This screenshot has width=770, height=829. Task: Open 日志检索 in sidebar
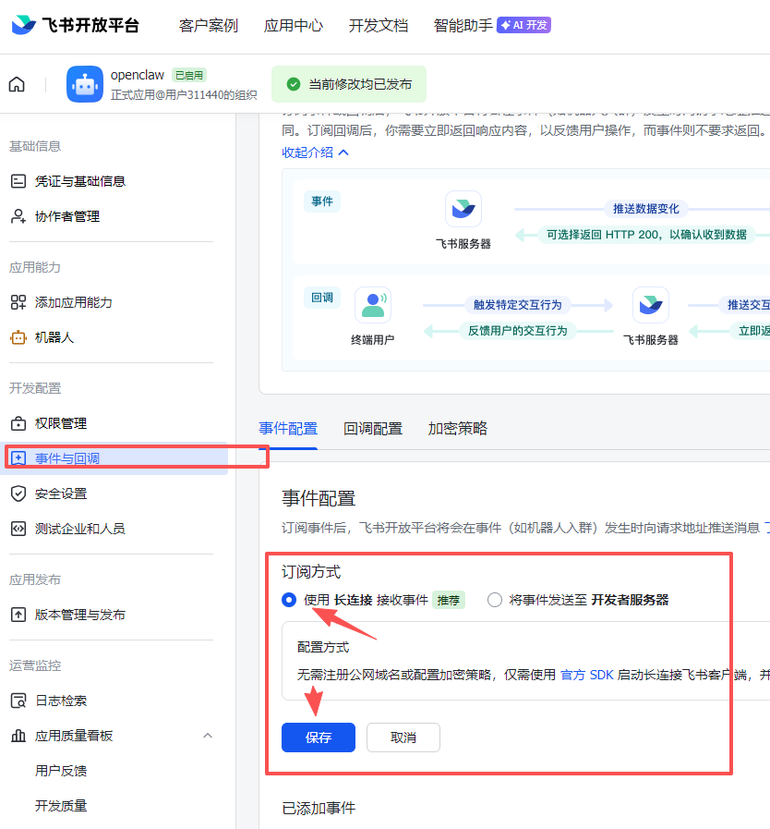click(x=60, y=701)
